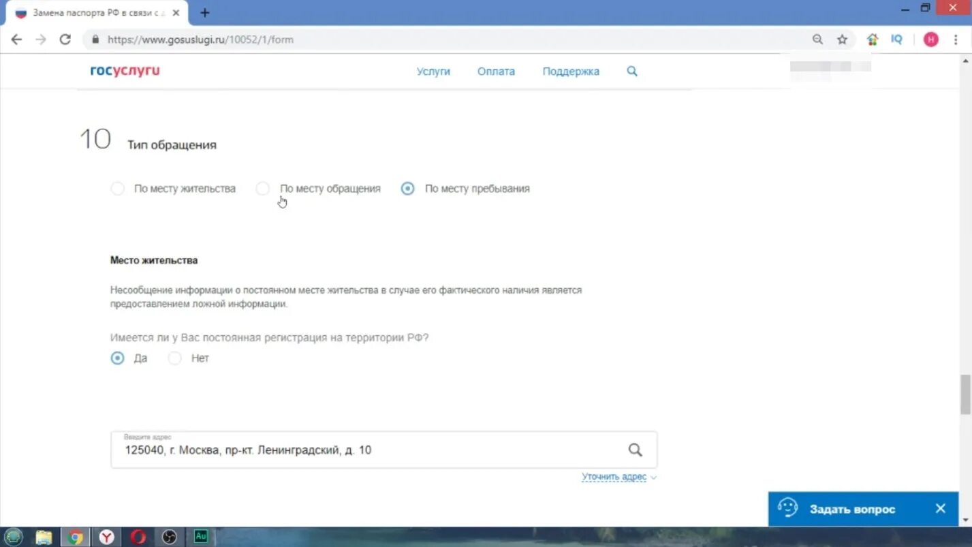Choose Нет for permanent registration

pyautogui.click(x=175, y=358)
